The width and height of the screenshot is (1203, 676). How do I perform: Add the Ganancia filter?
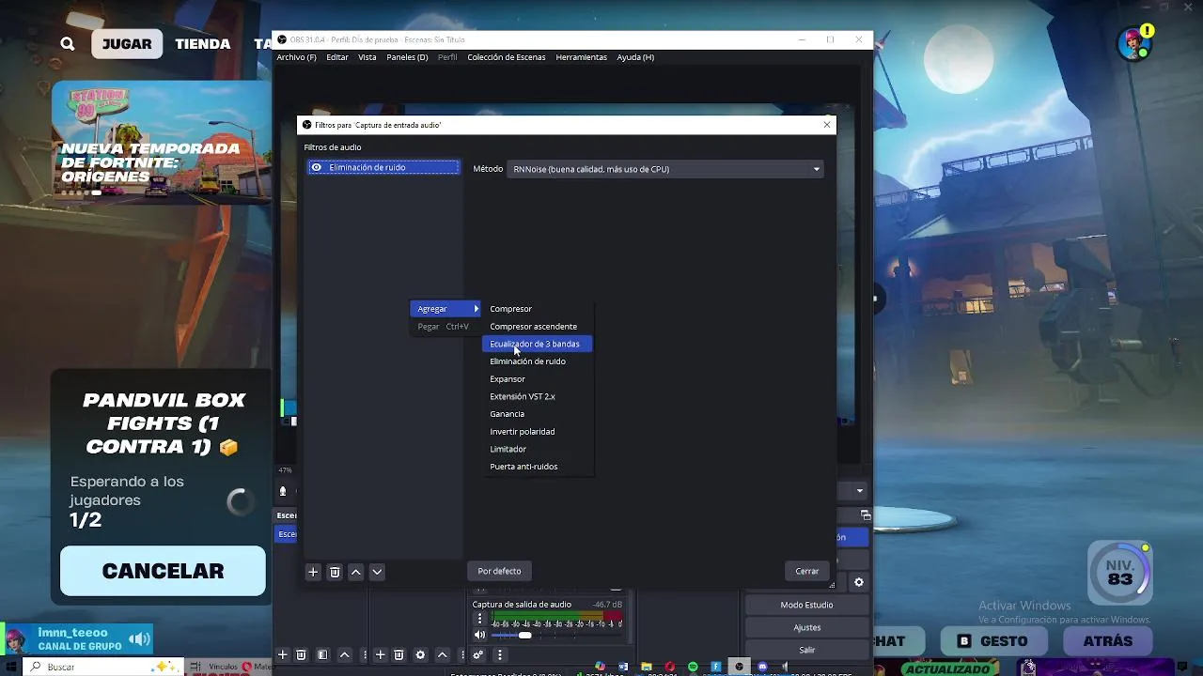click(x=538, y=414)
